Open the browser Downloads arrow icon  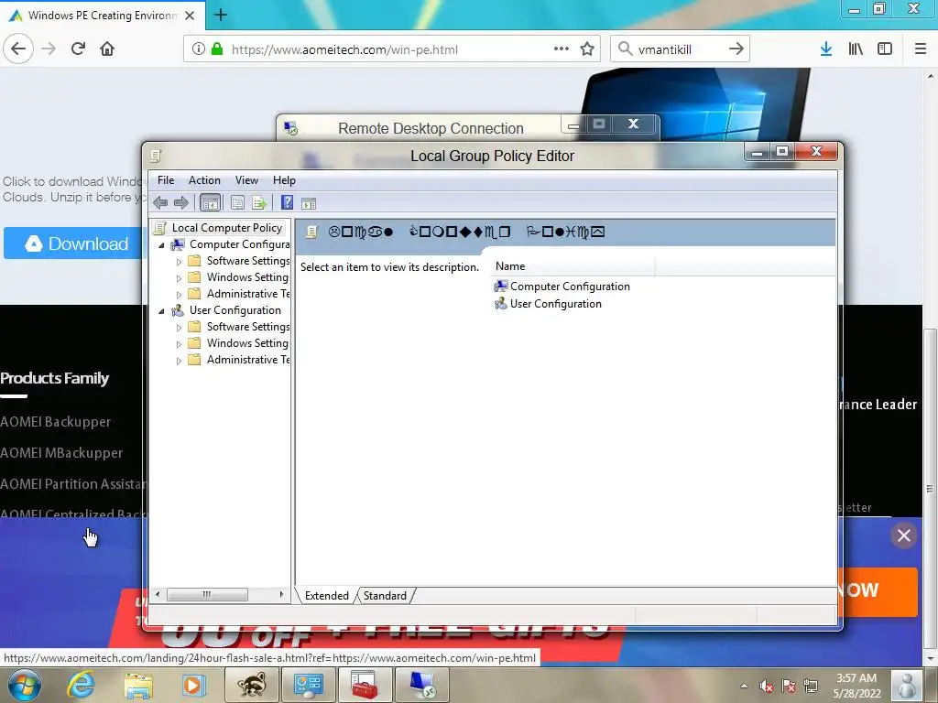[826, 49]
